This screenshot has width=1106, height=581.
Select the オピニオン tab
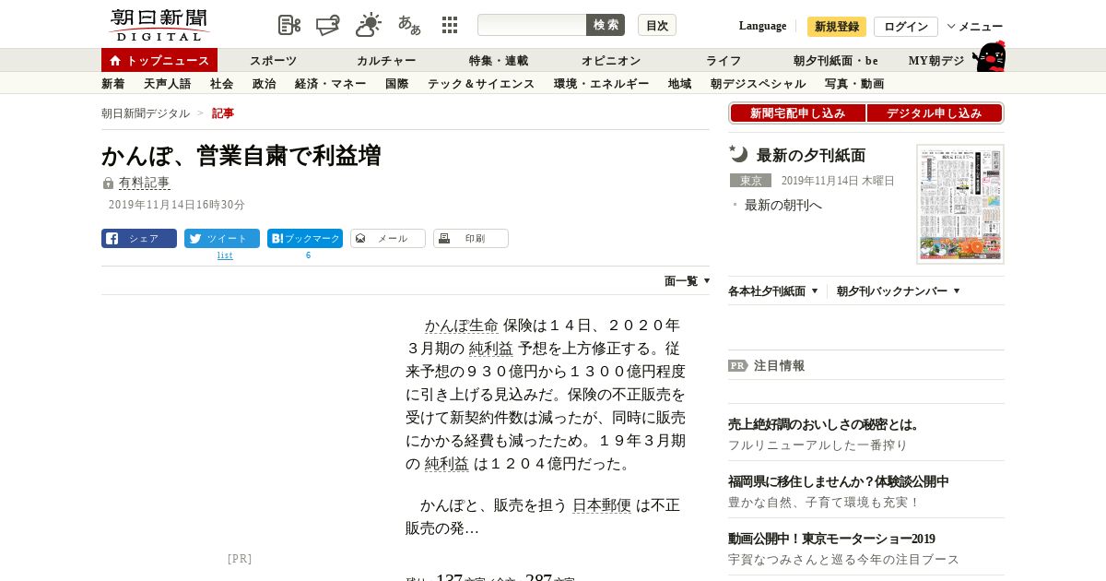point(611,60)
